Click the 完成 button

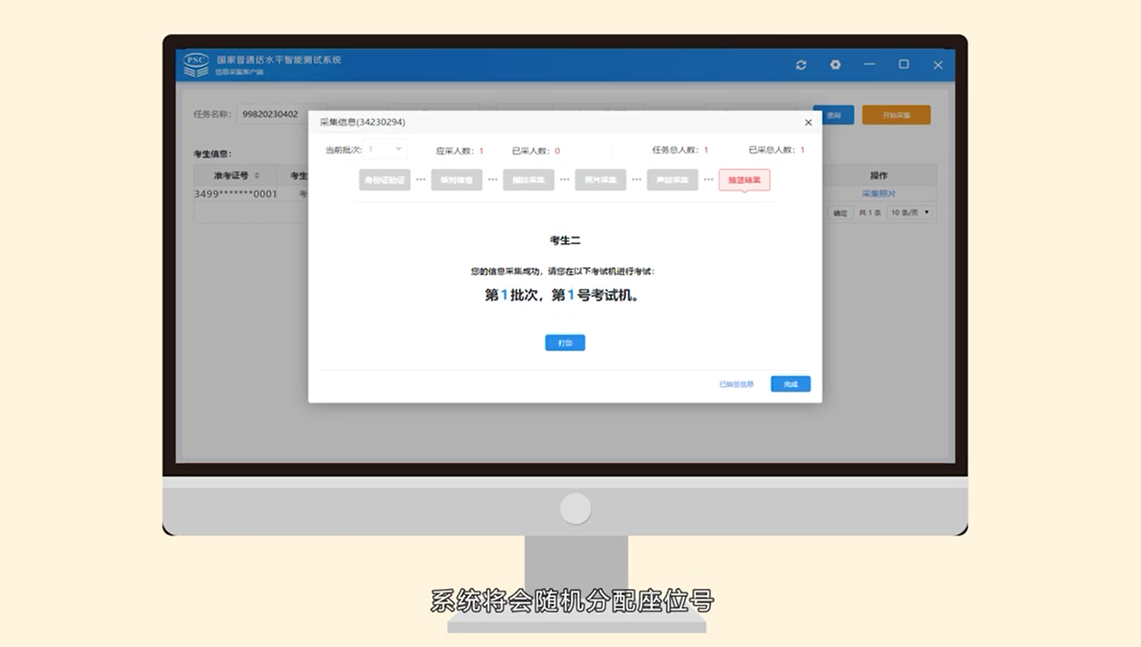click(790, 384)
